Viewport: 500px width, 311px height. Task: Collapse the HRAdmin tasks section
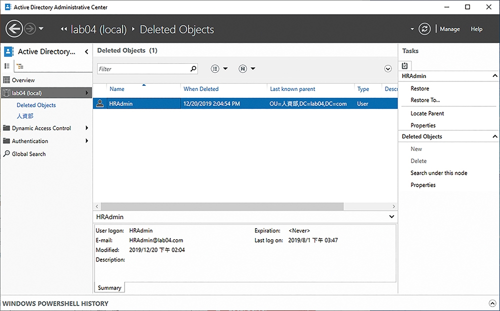point(494,76)
